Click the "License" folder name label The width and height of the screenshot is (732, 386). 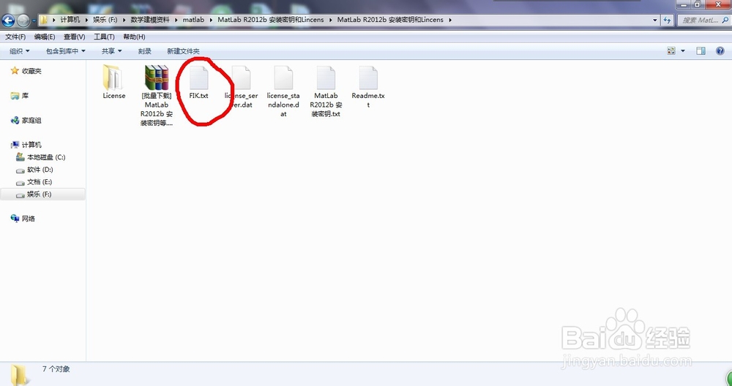pos(114,96)
